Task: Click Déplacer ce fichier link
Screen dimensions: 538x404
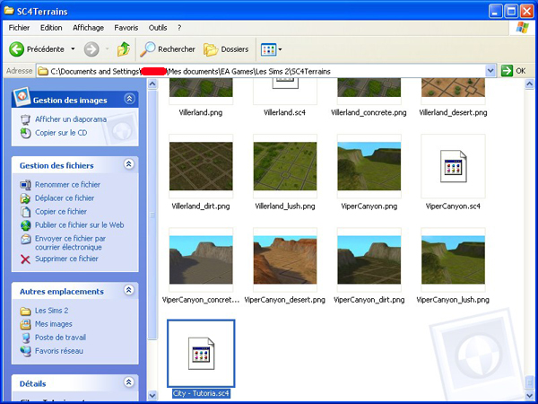Action: point(65,198)
